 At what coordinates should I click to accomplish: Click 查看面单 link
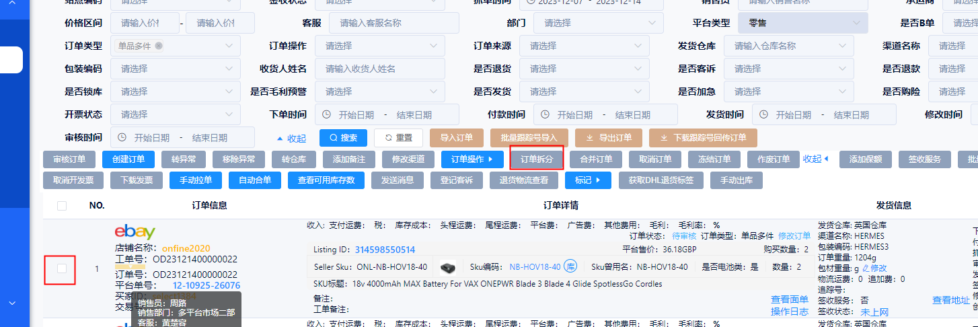coord(790,299)
